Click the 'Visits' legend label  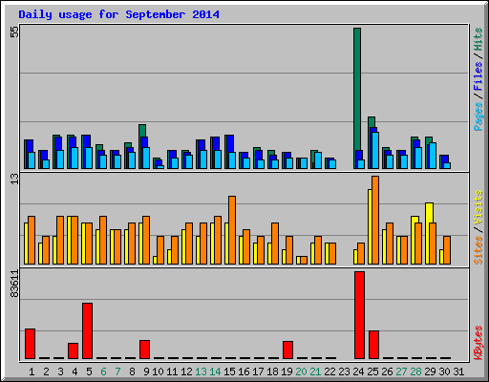tap(478, 207)
